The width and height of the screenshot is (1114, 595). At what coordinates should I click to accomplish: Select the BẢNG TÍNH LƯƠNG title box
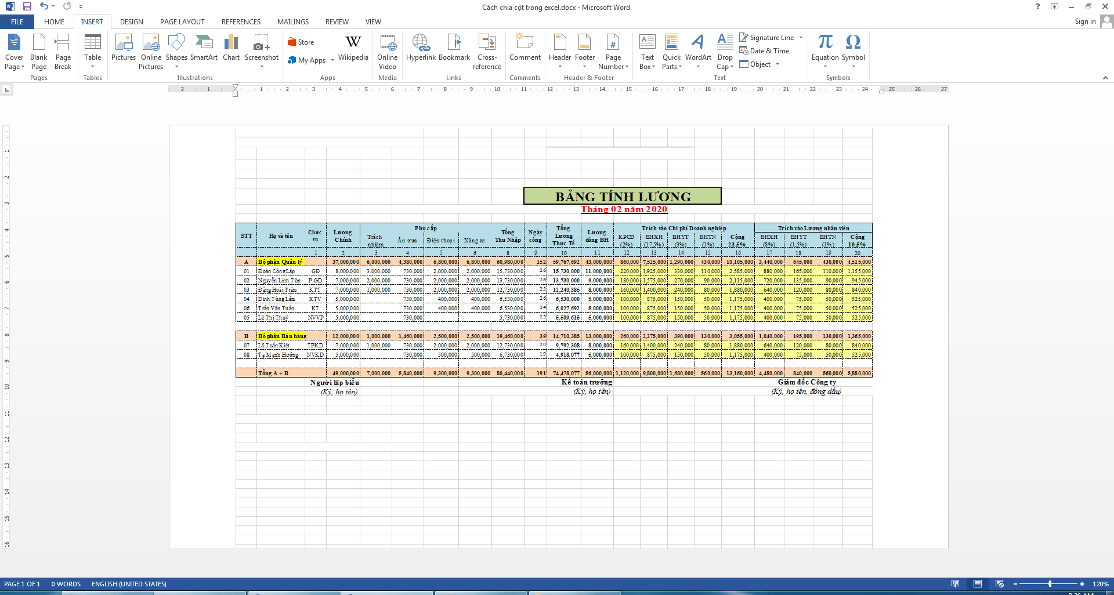pyautogui.click(x=623, y=196)
